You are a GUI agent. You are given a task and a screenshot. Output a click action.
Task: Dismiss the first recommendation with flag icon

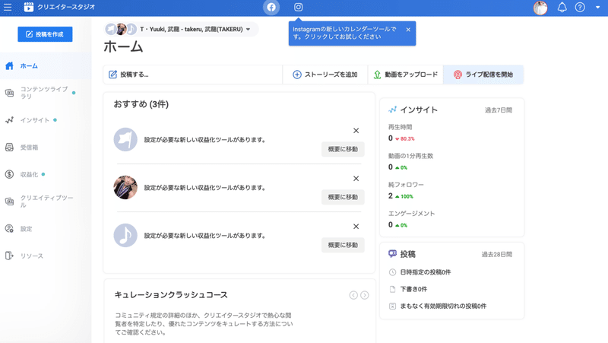click(x=356, y=131)
